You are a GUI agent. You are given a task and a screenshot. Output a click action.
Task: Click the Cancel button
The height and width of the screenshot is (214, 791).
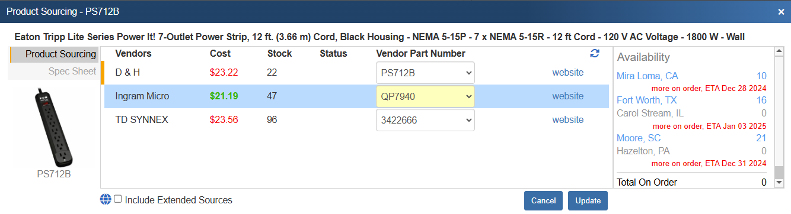[543, 200]
